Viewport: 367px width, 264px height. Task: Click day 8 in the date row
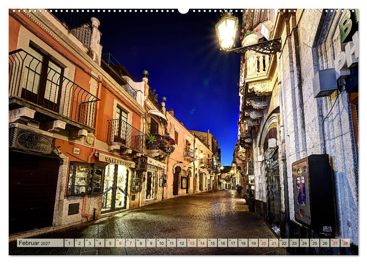pos(141,243)
